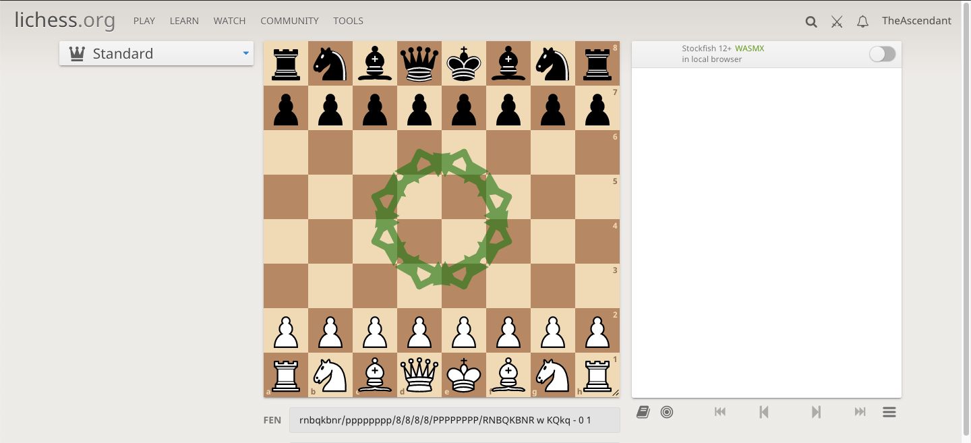971x443 pixels.
Task: Step back one move
Action: click(x=764, y=411)
